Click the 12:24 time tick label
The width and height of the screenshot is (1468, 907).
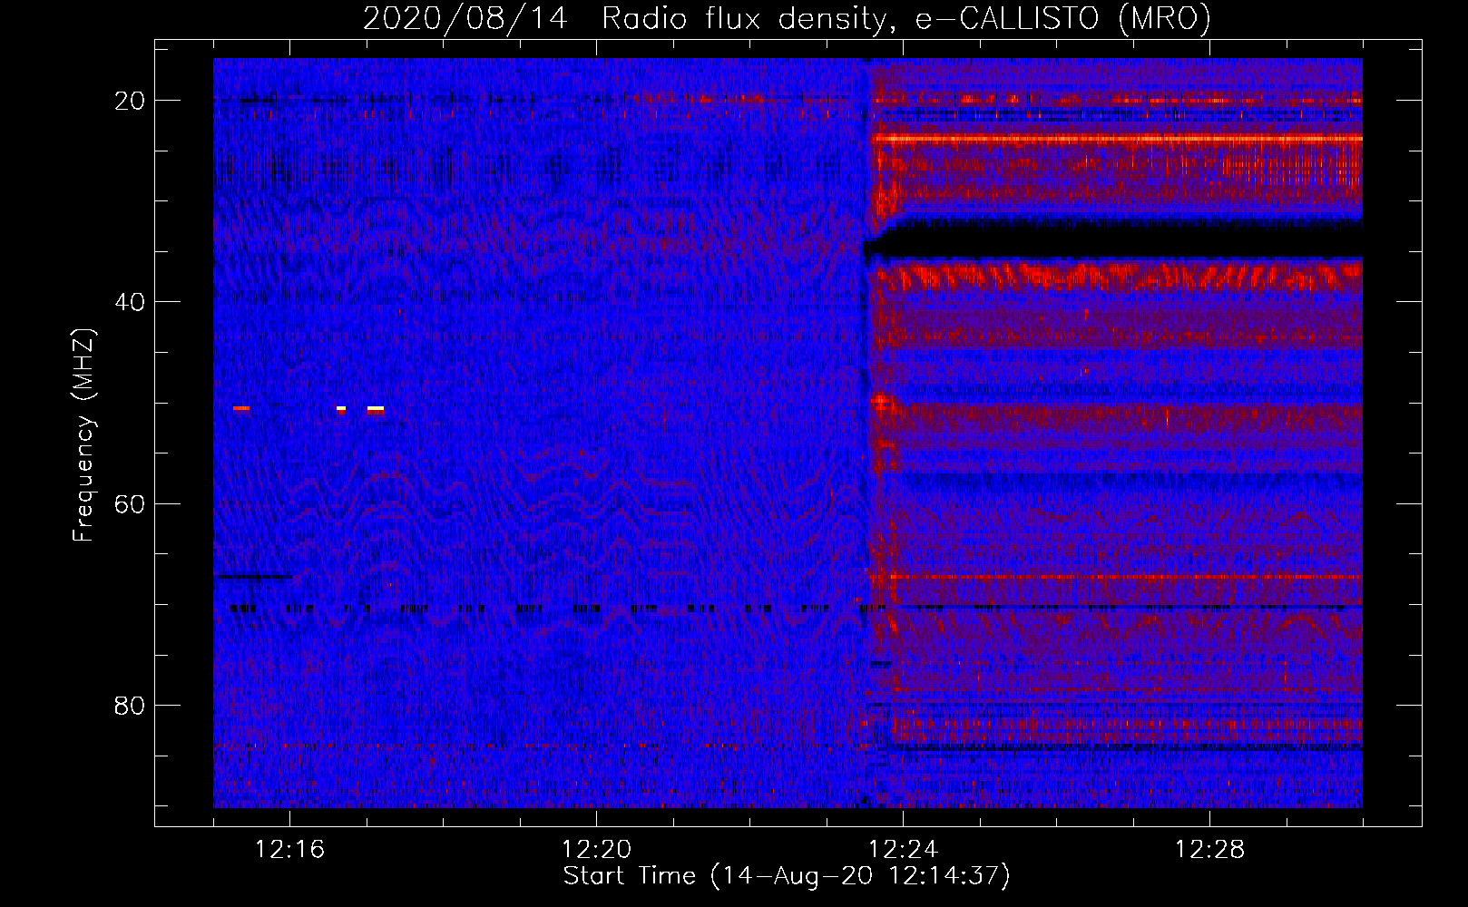(904, 849)
